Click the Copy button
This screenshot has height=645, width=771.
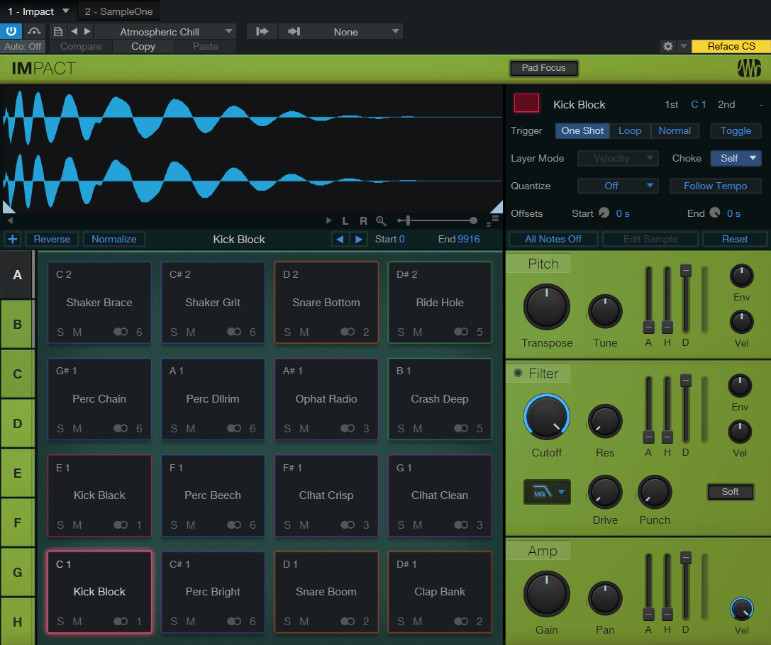143,46
